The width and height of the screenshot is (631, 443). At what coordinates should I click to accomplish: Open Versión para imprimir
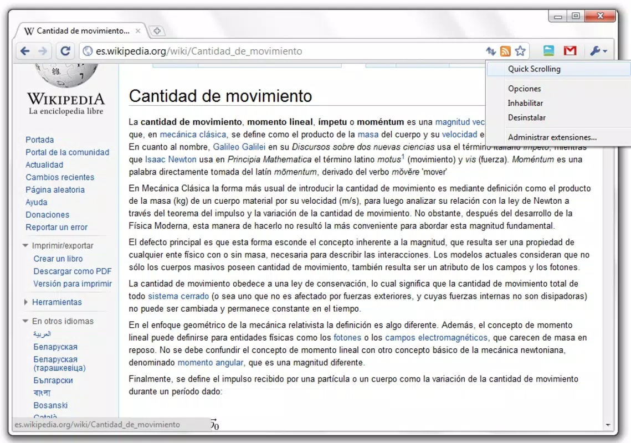pyautogui.click(x=73, y=284)
